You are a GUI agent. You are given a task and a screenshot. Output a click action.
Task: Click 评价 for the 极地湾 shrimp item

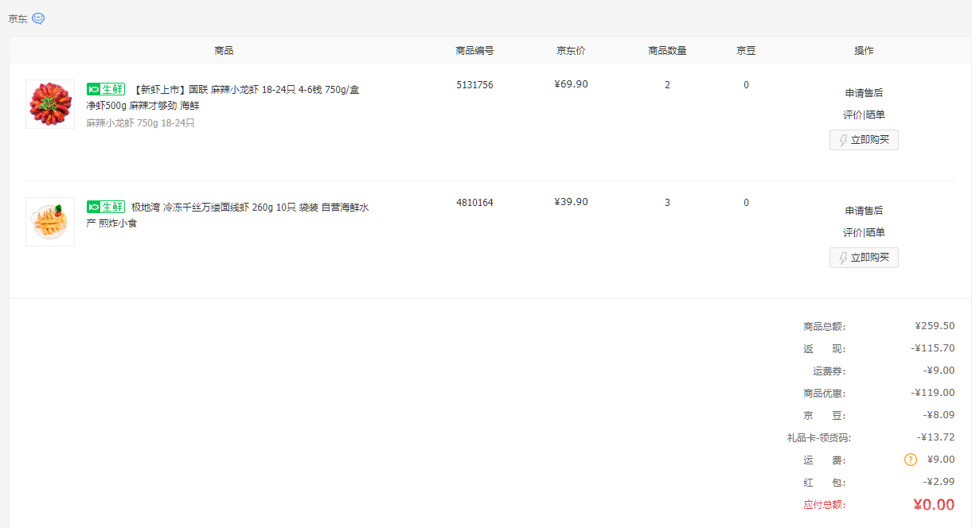[x=853, y=233]
